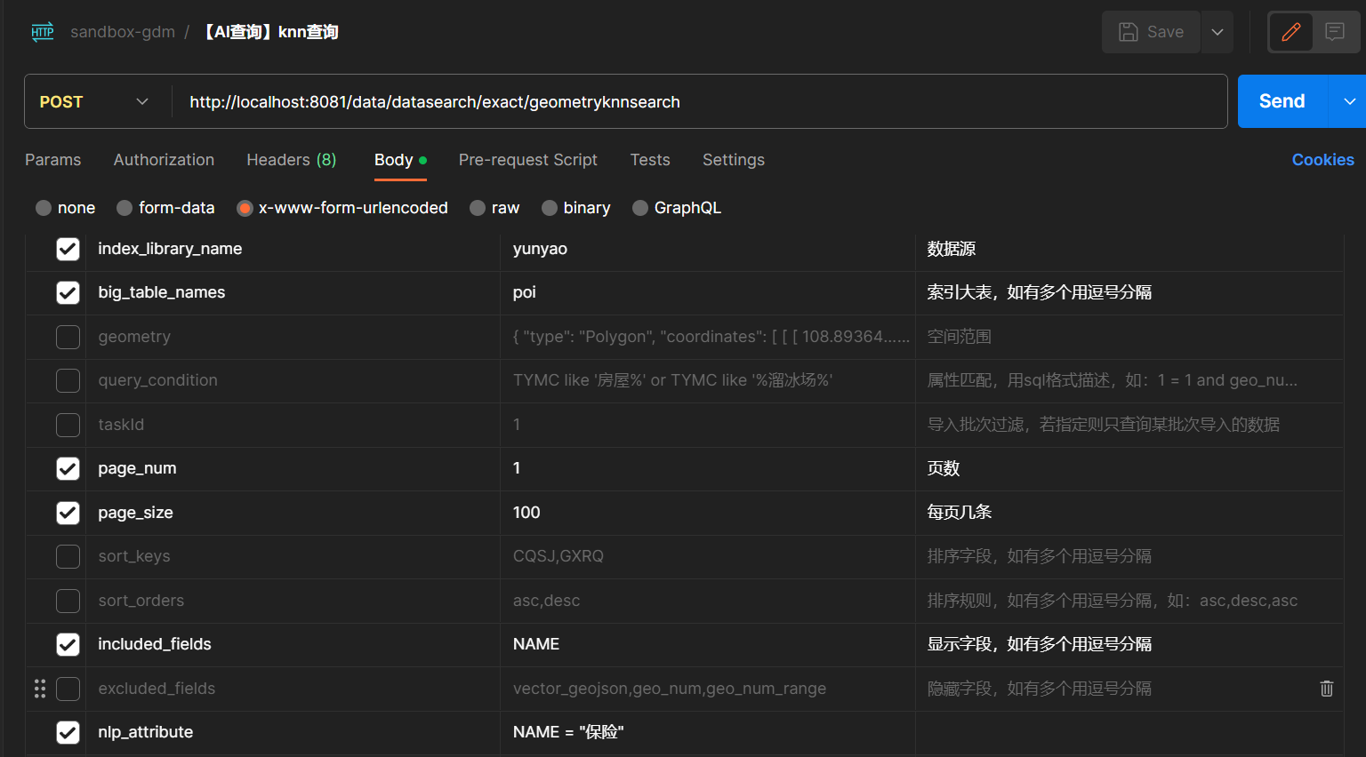The height and width of the screenshot is (757, 1366).
Task: Open the Cookies link
Action: [x=1322, y=160]
